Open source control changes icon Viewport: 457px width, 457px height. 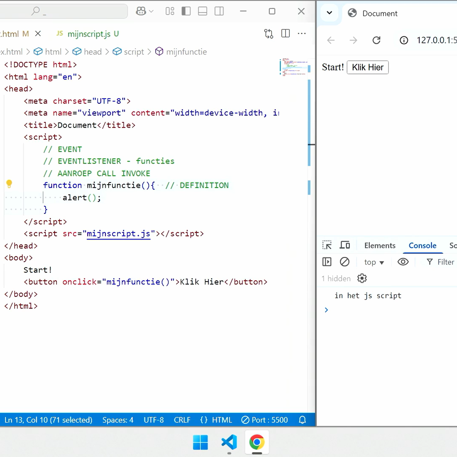269,34
